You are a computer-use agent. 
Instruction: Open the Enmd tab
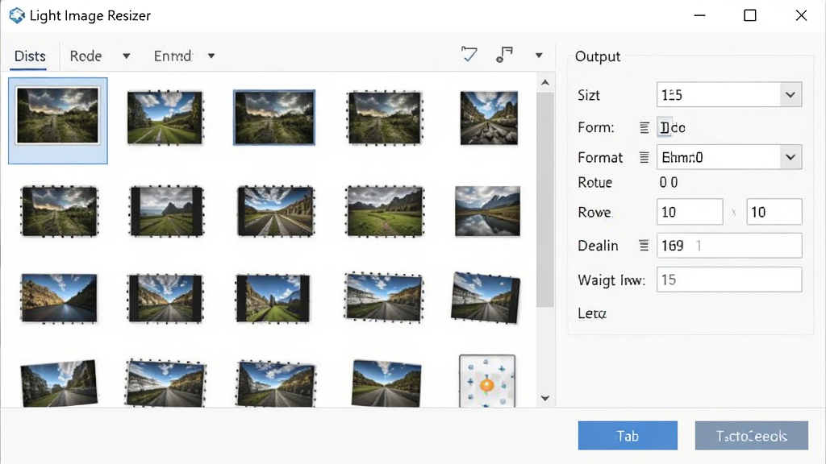pos(173,56)
